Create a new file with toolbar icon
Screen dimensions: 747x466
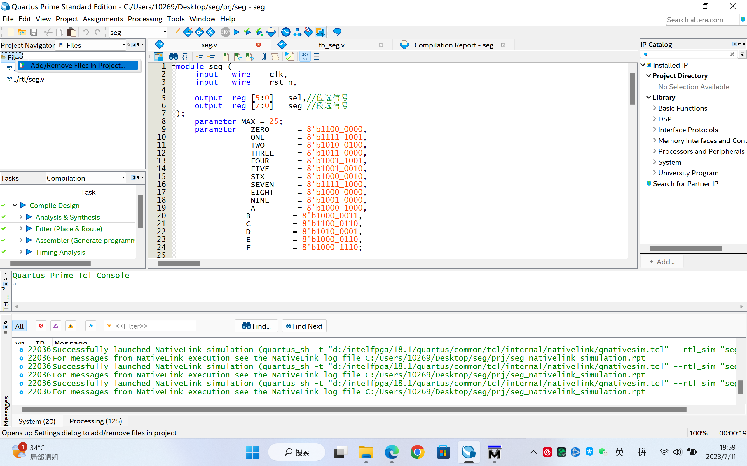point(11,32)
